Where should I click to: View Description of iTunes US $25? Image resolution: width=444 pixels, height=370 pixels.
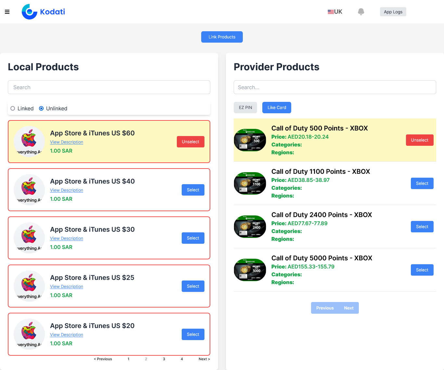[67, 286]
